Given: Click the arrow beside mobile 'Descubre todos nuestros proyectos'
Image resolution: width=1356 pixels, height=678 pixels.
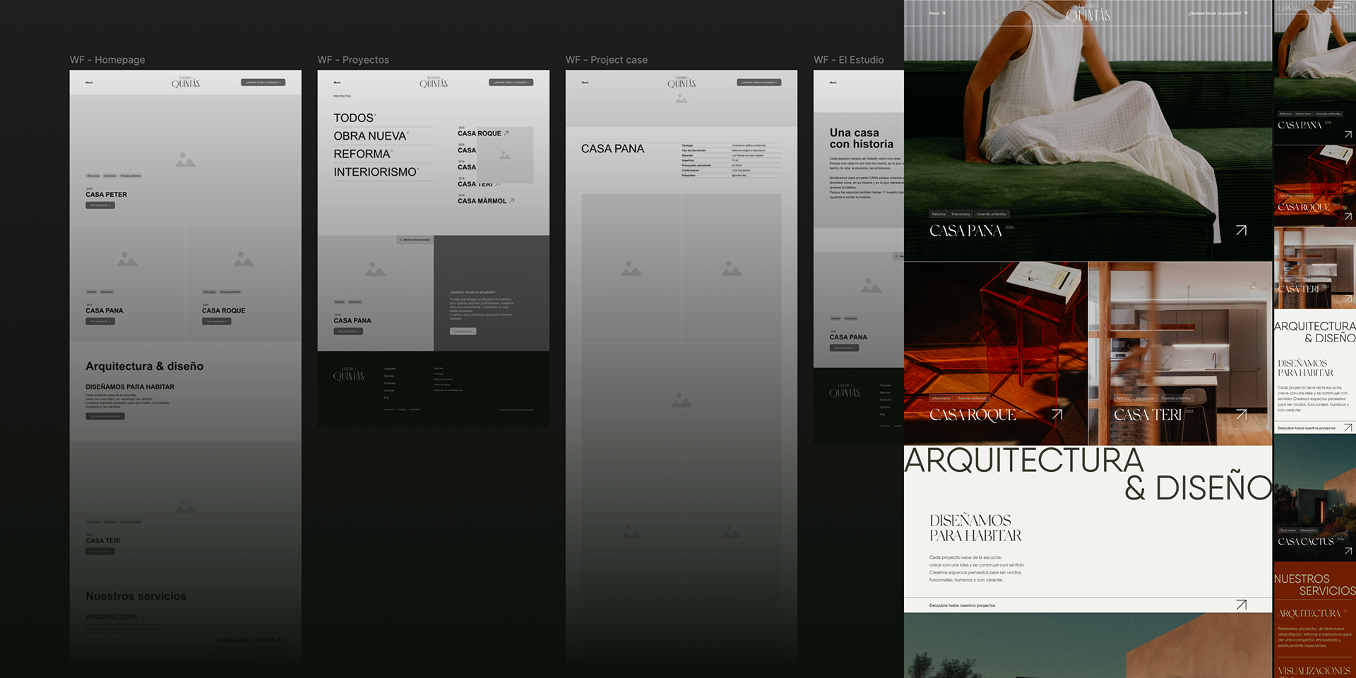Looking at the screenshot, I should click(1348, 428).
